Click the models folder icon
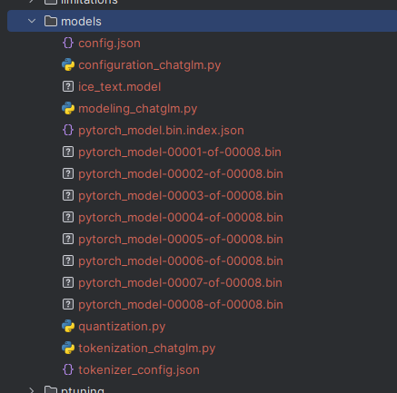The image size is (397, 393). pos(51,21)
